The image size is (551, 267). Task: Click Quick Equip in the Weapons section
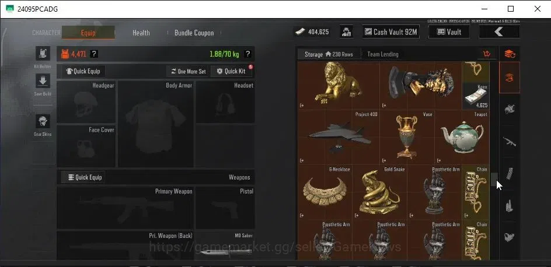pos(83,177)
